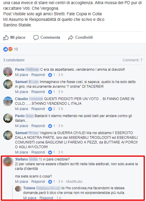Open the like reaction icon beside count 10
The image size is (146, 201).
(6, 49)
